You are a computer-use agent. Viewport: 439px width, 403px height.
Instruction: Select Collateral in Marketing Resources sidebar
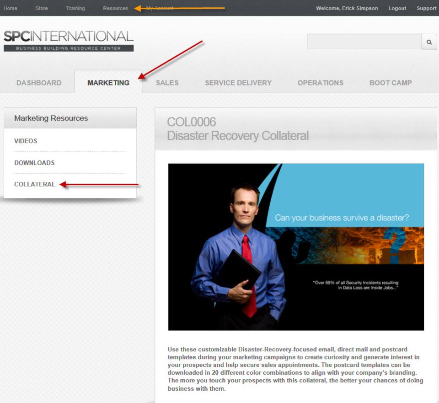pyautogui.click(x=35, y=184)
